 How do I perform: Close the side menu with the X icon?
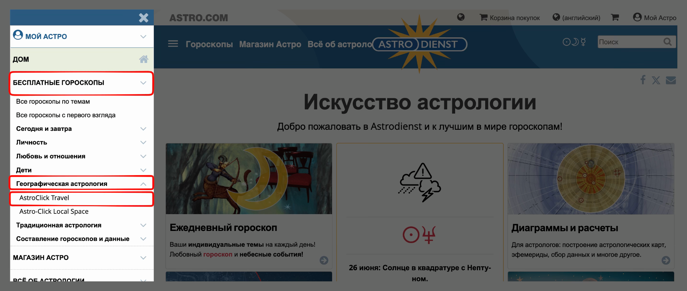click(143, 18)
